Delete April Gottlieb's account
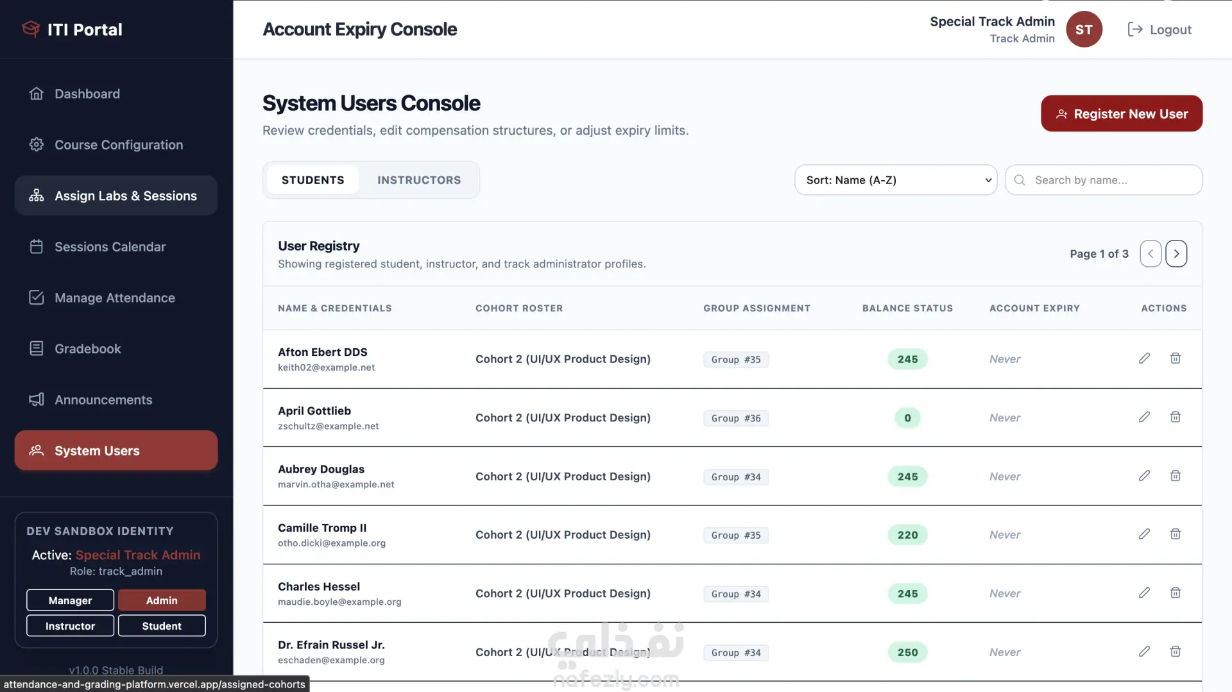The height and width of the screenshot is (692, 1232). coord(1175,417)
